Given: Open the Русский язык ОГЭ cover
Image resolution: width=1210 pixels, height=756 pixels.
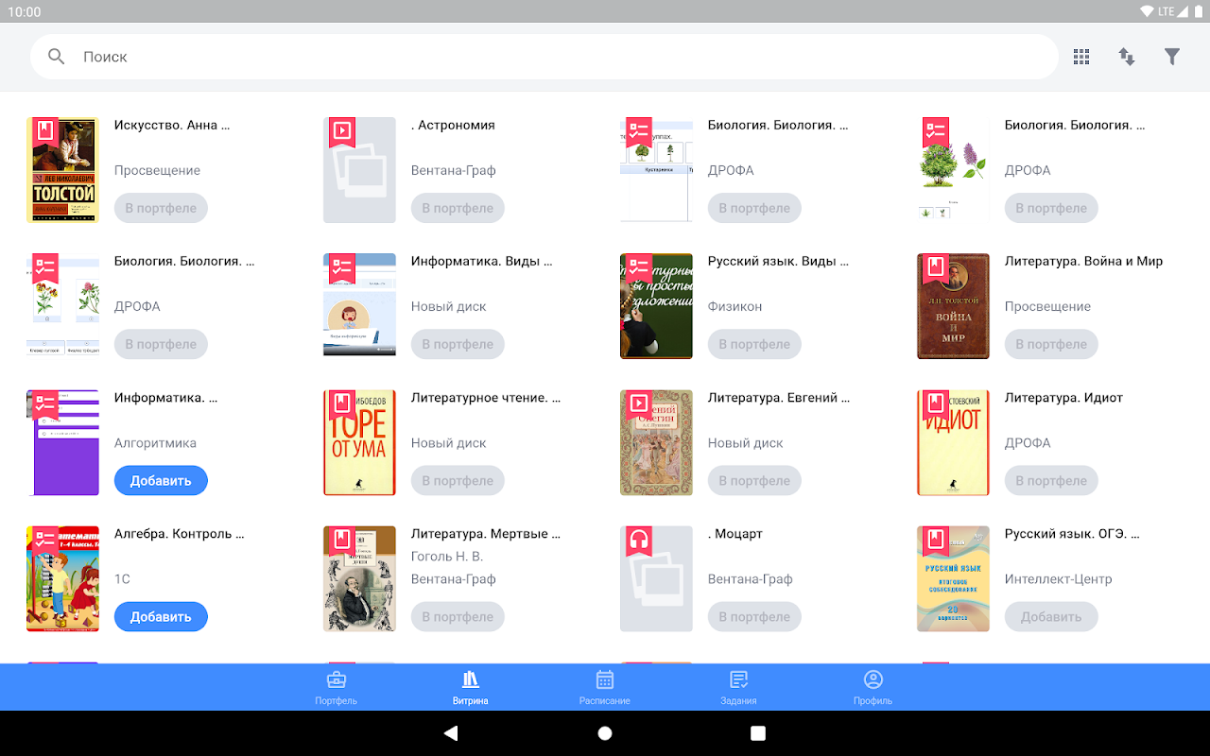Looking at the screenshot, I should 953,578.
